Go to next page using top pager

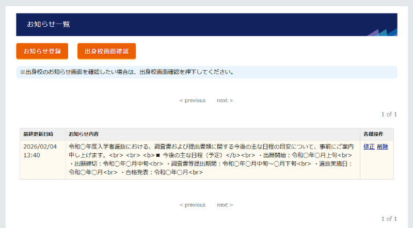[225, 100]
